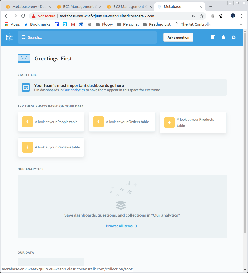Open Browse all items
Image resolution: width=248 pixels, height=273 pixels.
(x=120, y=226)
